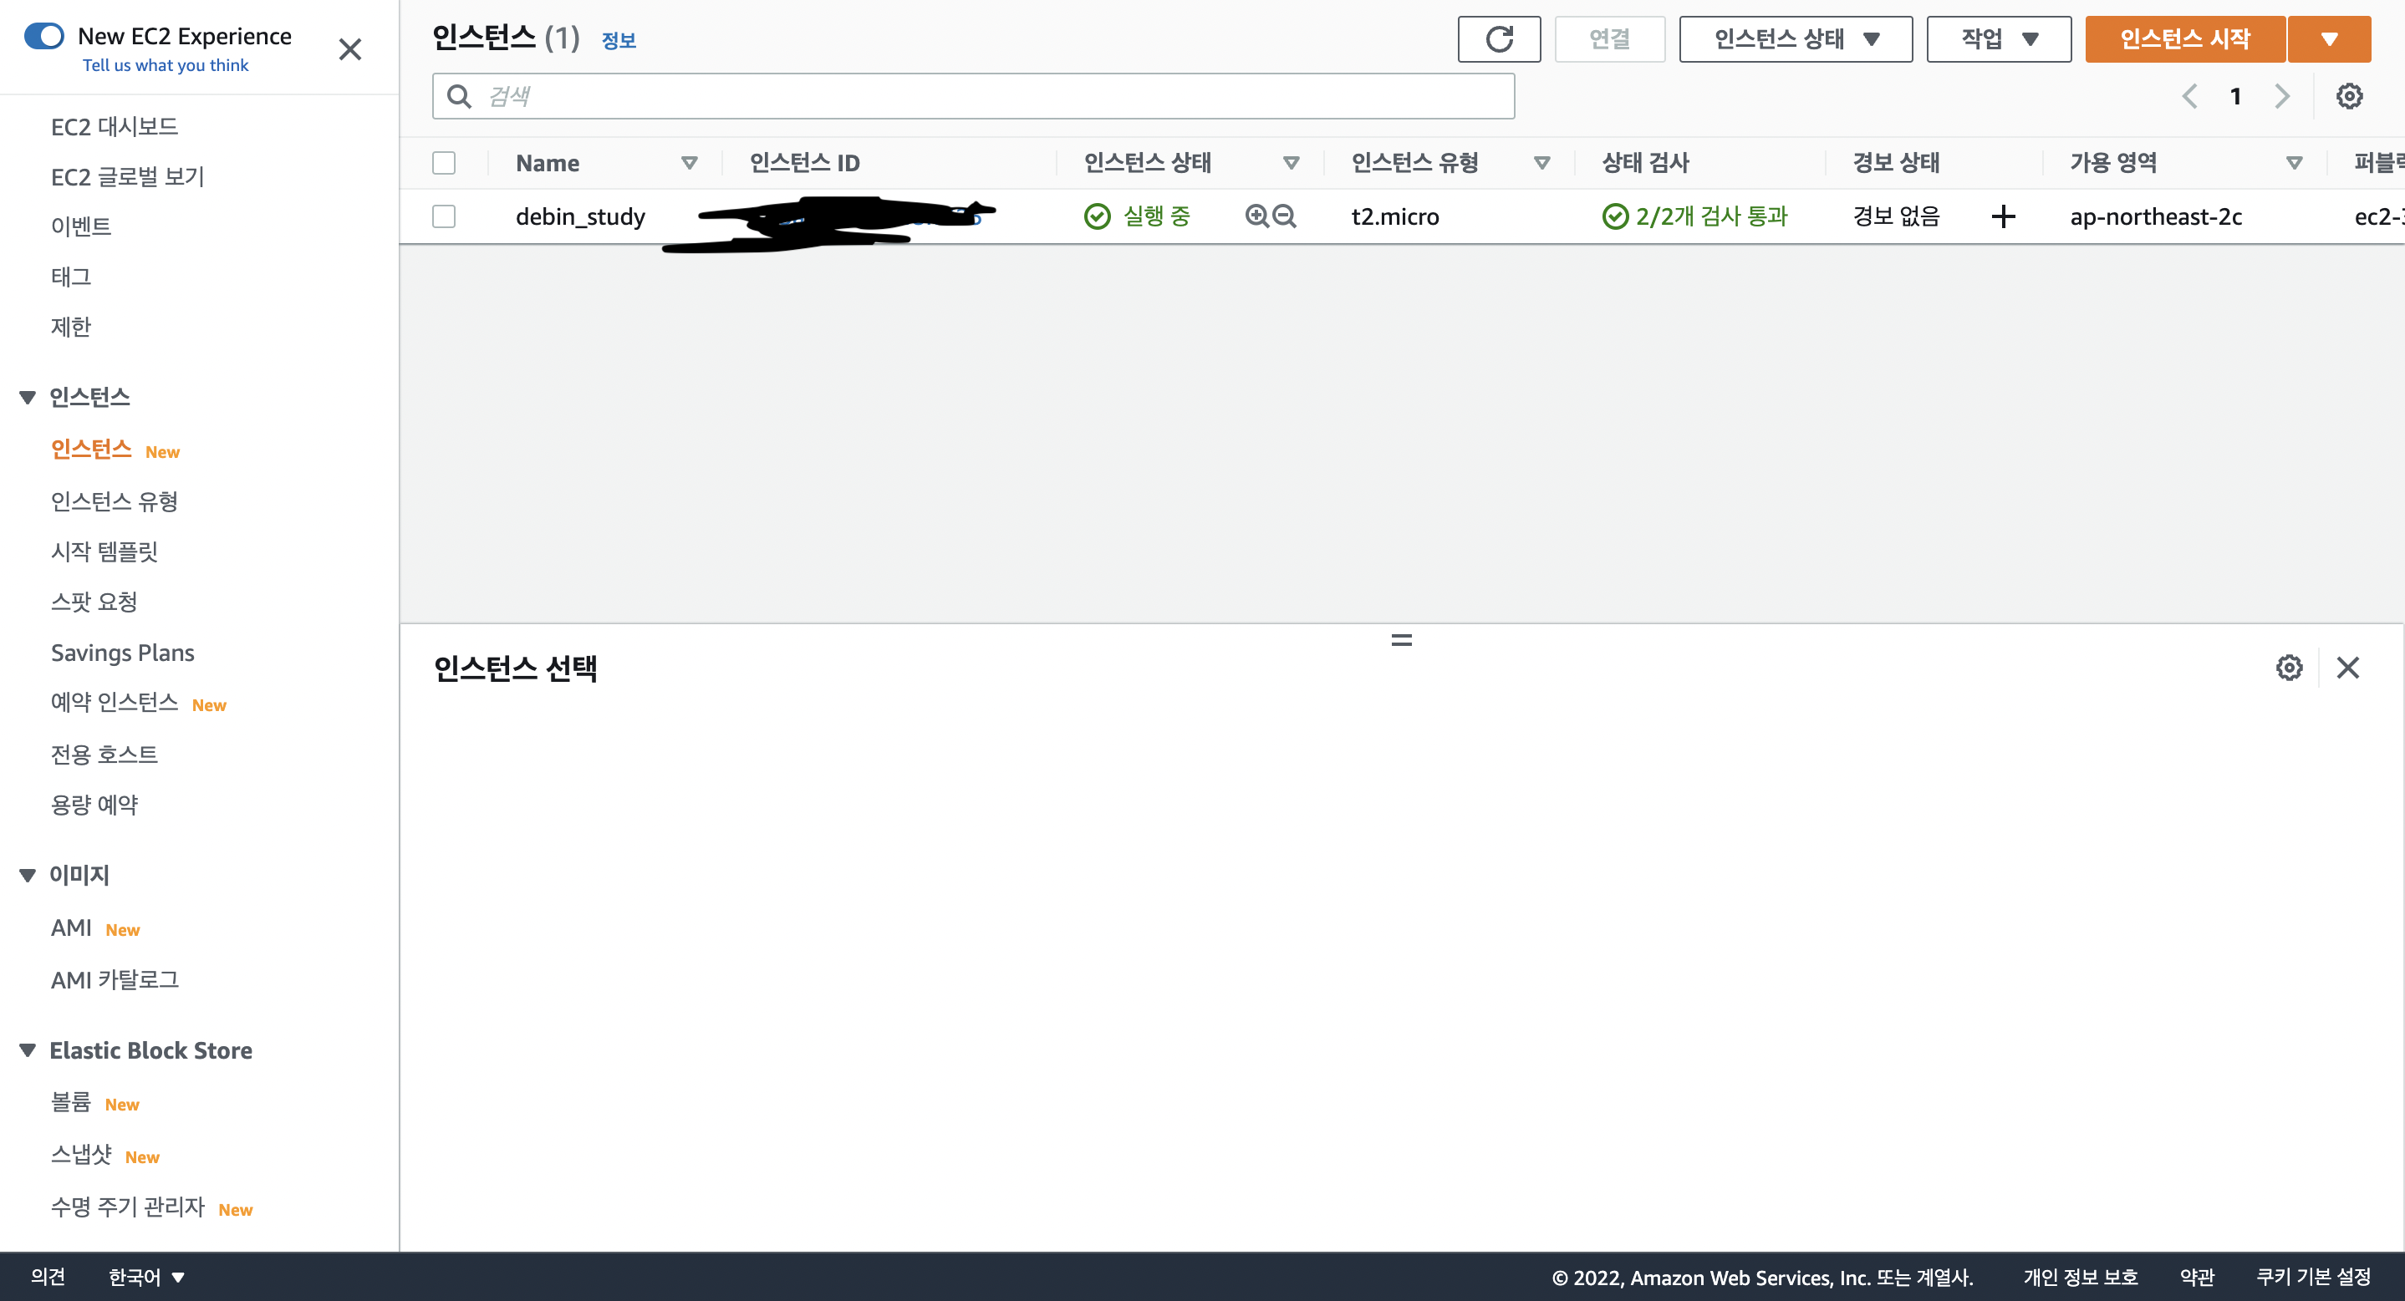
Task: Click into the 검색 search field
Action: [x=990, y=96]
